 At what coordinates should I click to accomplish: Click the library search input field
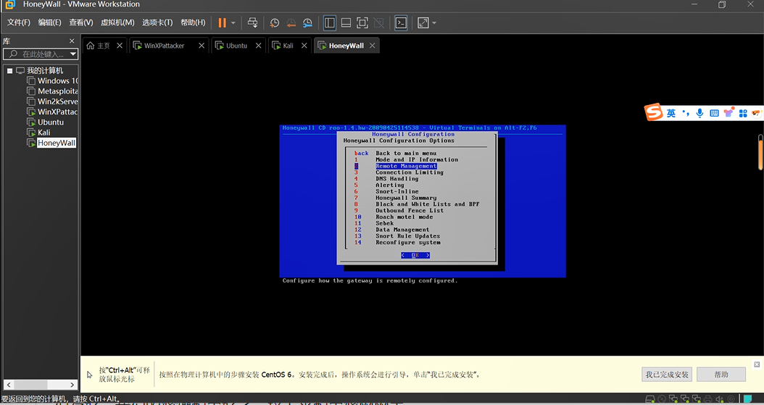(41, 54)
